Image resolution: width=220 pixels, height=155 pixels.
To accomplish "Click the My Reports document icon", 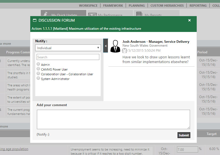I will pyautogui.click(x=139, y=14).
